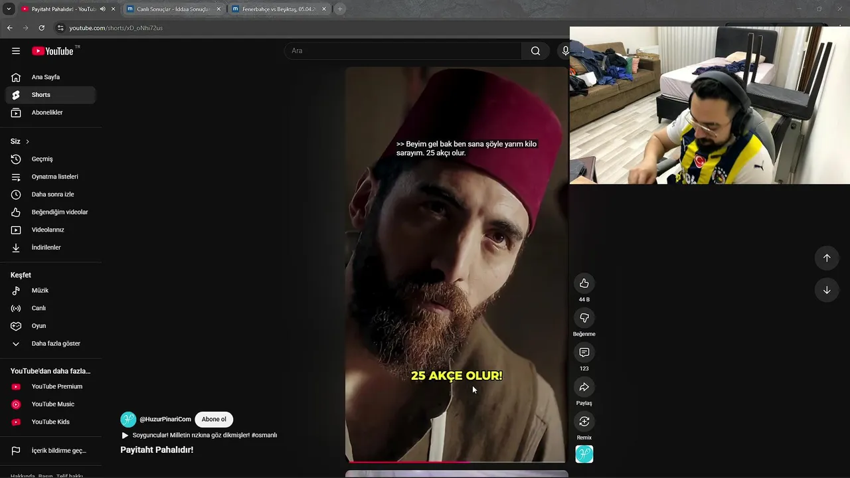
Task: Reload the page
Action: tap(41, 28)
